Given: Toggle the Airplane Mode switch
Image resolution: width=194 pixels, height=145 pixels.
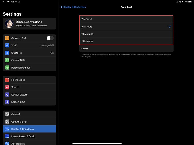Looking at the screenshot, I should [x=50, y=38].
